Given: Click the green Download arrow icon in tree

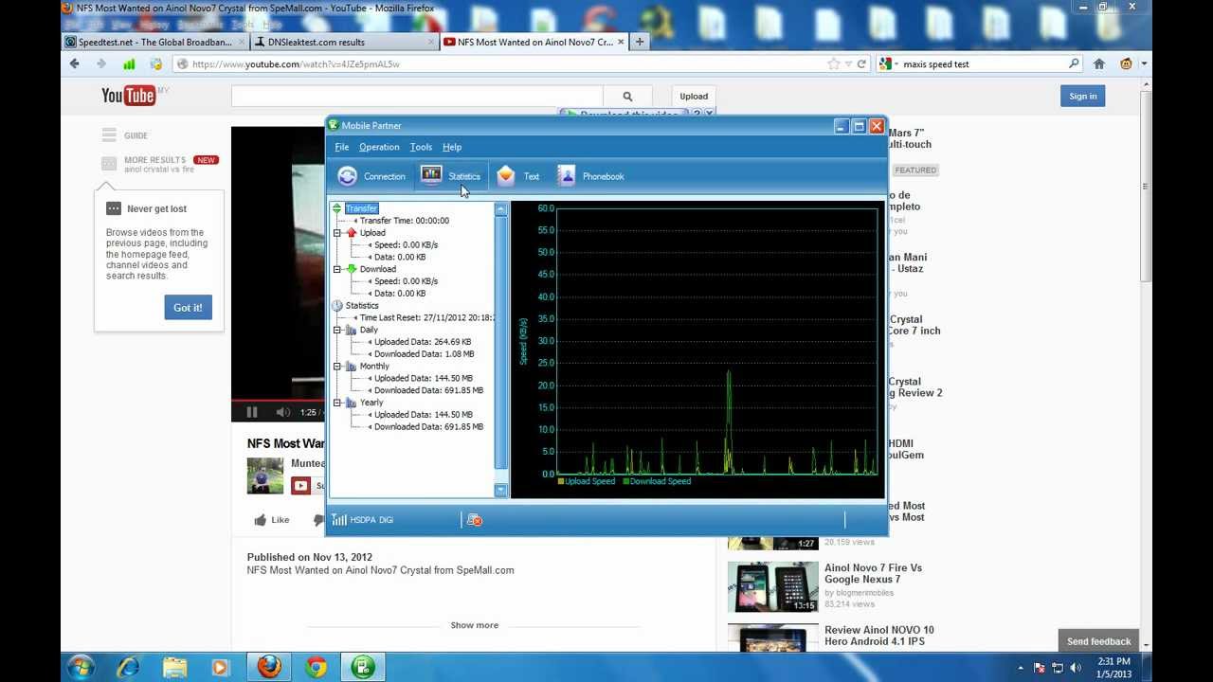Looking at the screenshot, I should tap(352, 269).
